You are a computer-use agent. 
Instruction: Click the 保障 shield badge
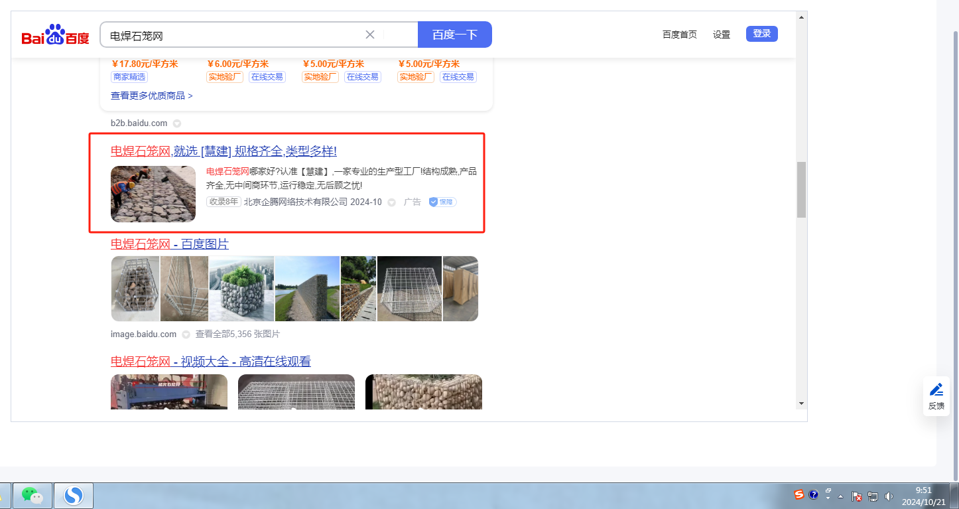(442, 202)
